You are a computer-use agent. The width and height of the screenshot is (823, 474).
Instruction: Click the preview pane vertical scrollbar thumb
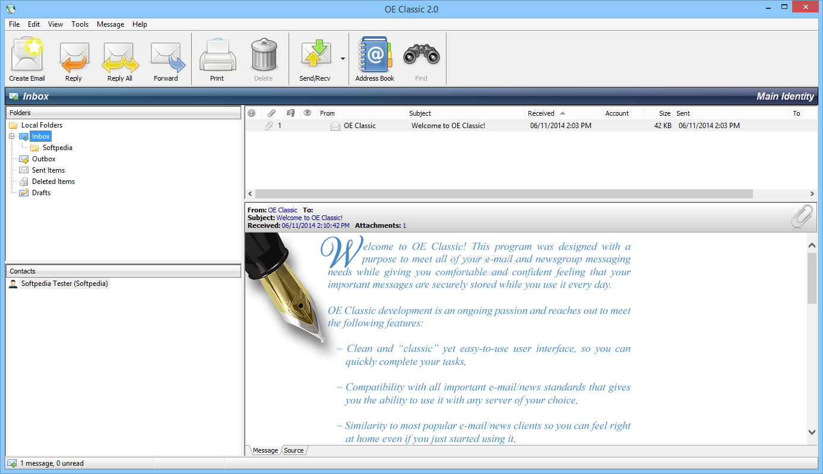(x=812, y=278)
